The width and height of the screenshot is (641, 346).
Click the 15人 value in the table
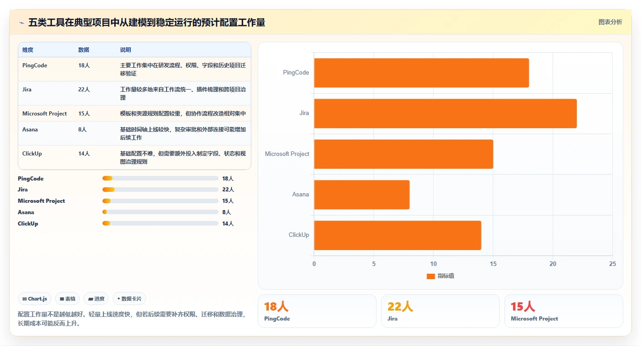pos(84,114)
